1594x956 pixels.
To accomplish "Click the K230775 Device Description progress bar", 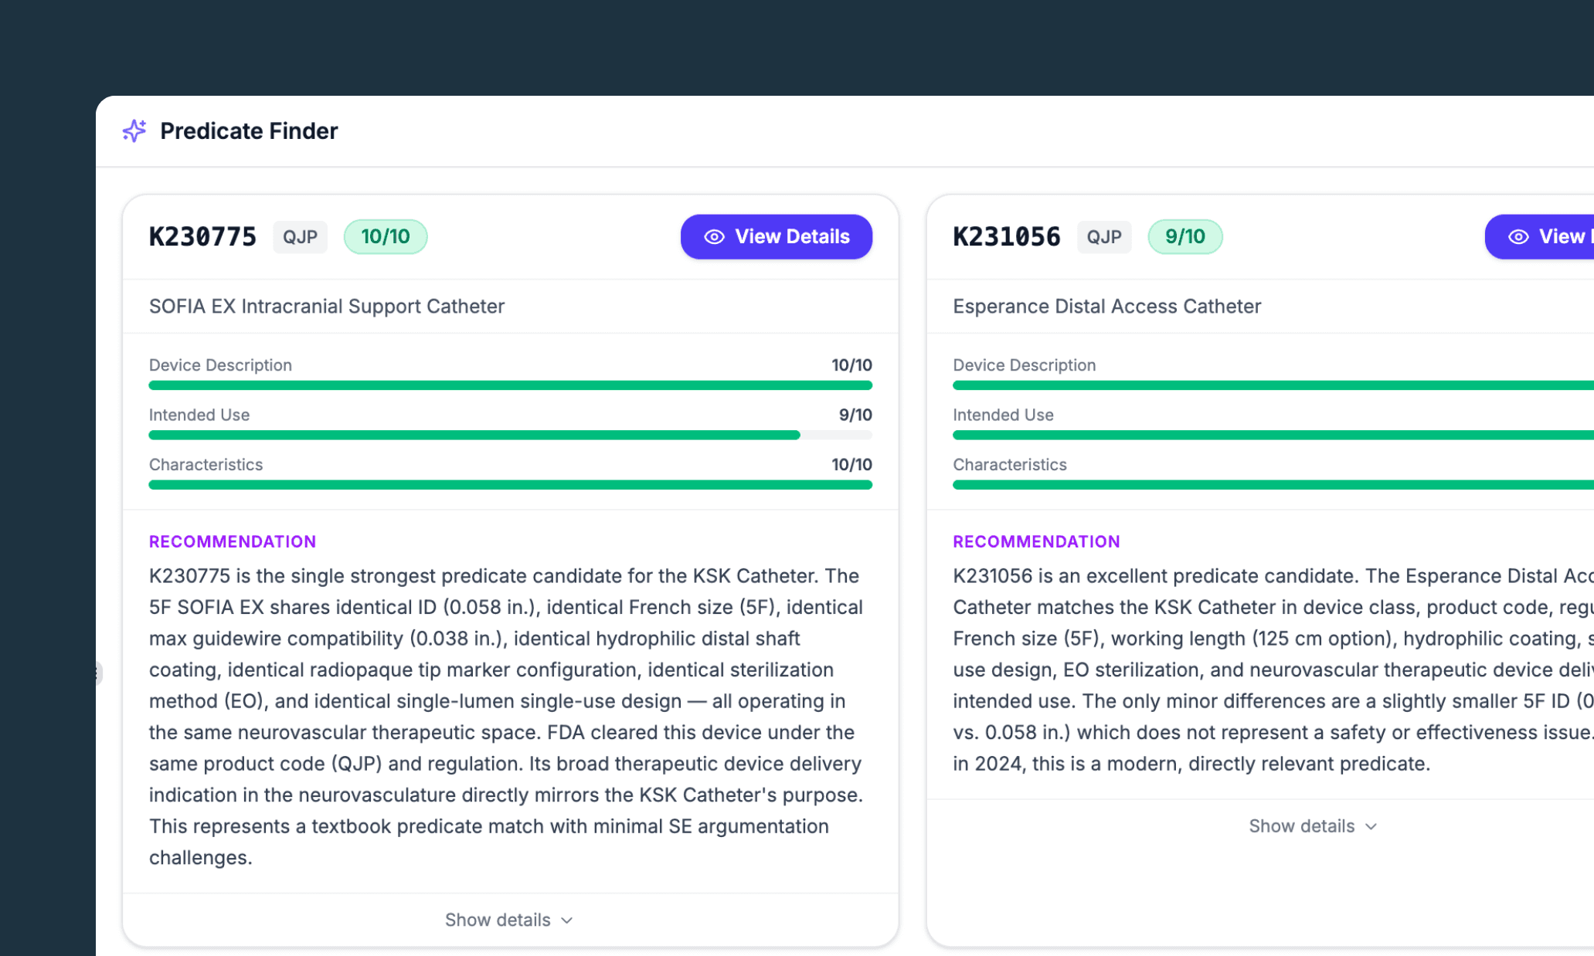I will pyautogui.click(x=511, y=385).
